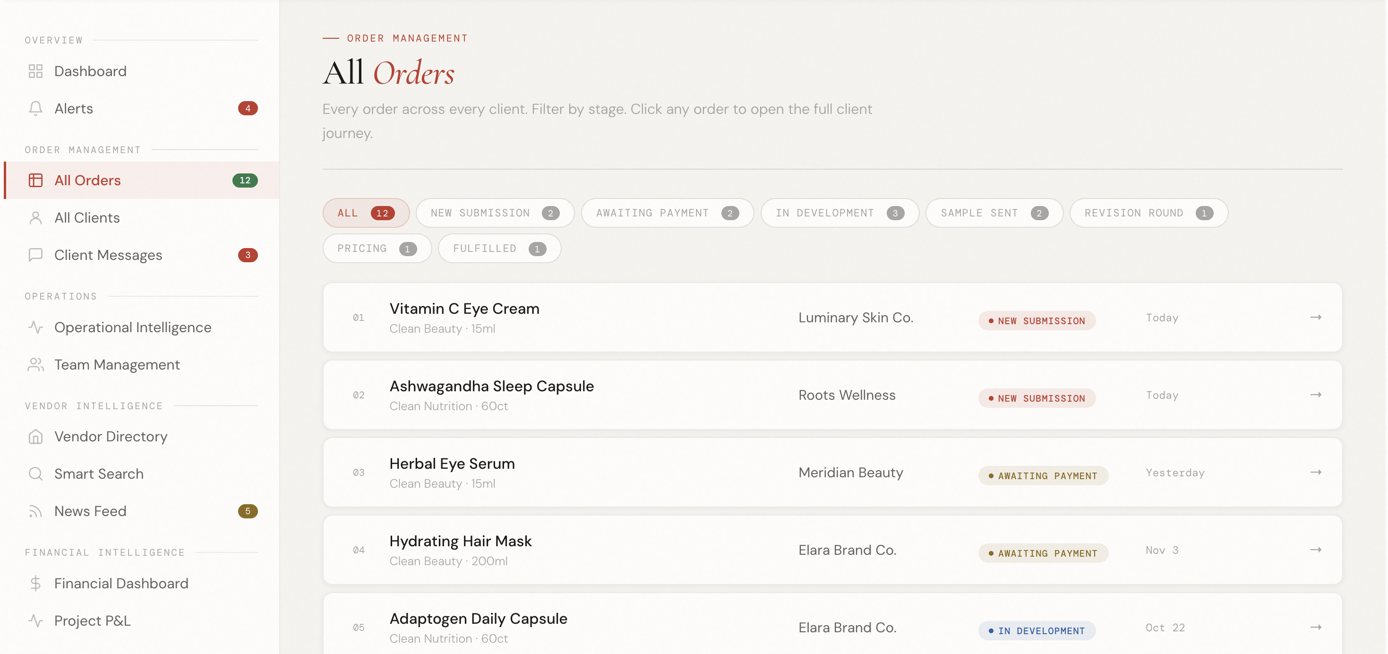The image size is (1388, 654).
Task: Filter by New Submission stage
Action: tap(495, 213)
